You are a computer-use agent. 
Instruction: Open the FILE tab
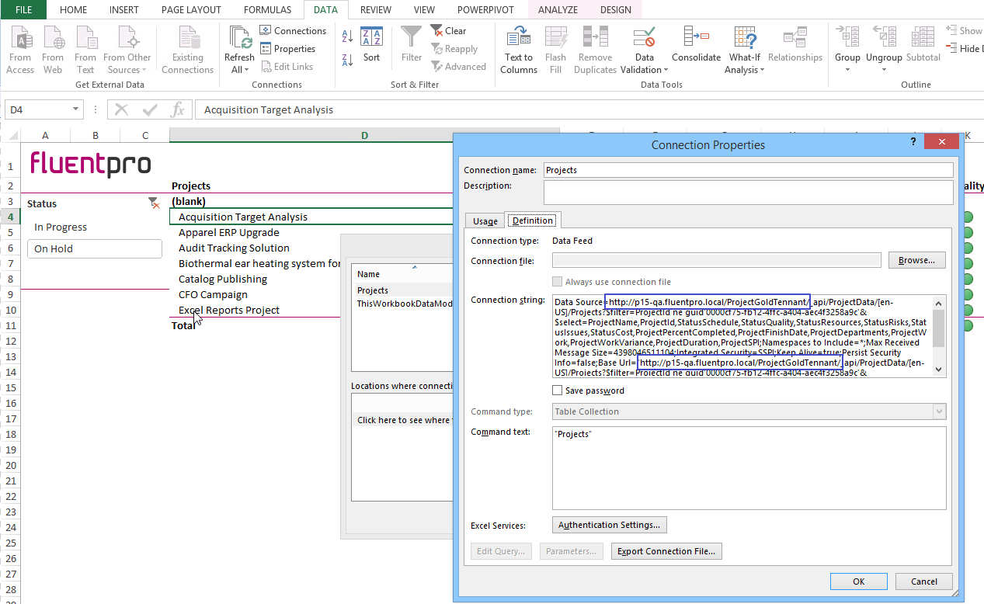coord(23,9)
